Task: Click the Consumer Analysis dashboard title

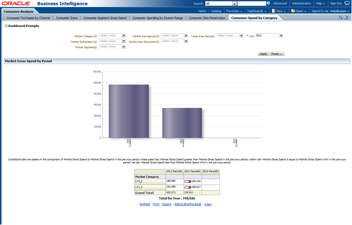Action: (x=18, y=11)
